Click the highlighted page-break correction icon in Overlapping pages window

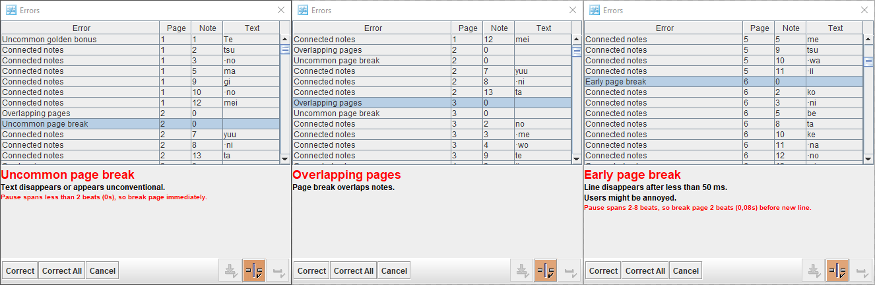pos(546,270)
